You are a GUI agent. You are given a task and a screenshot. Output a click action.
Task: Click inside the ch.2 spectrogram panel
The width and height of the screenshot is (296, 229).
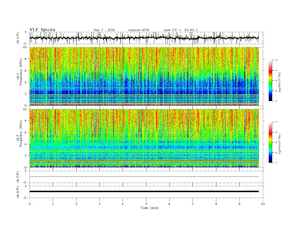(x=144, y=138)
